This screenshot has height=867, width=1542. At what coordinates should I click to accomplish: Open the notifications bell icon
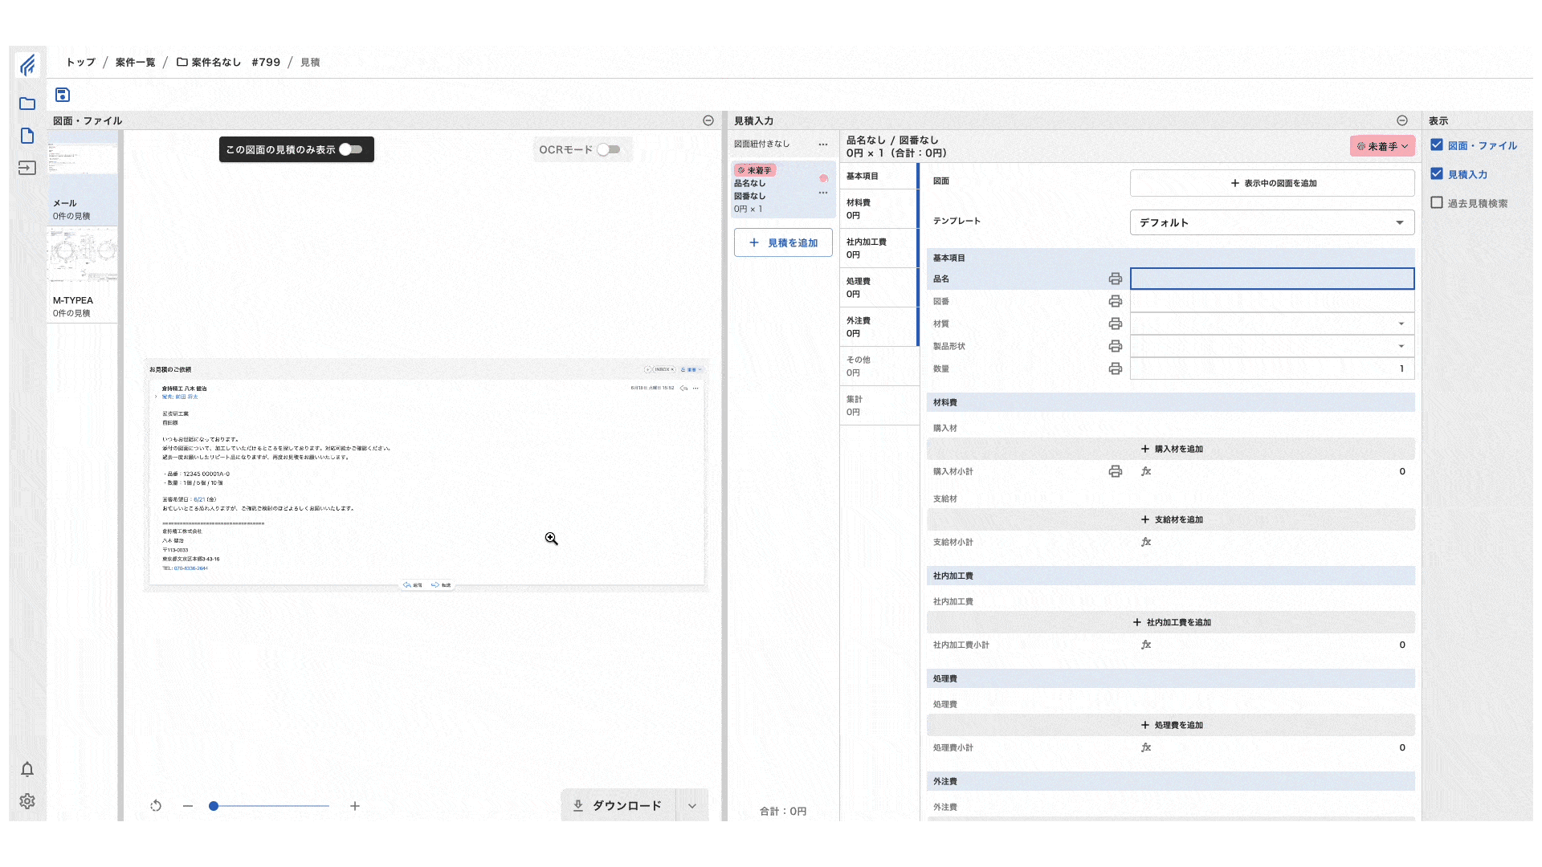[x=27, y=770]
